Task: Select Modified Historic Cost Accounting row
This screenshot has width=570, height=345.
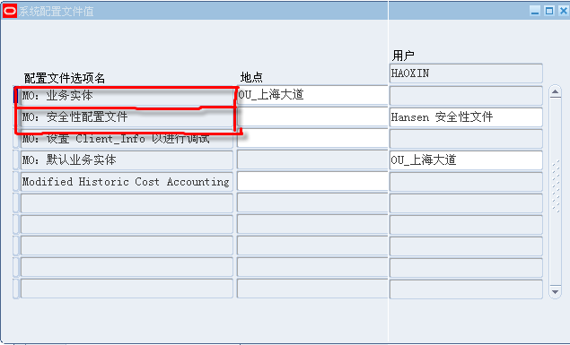Action: click(x=127, y=181)
